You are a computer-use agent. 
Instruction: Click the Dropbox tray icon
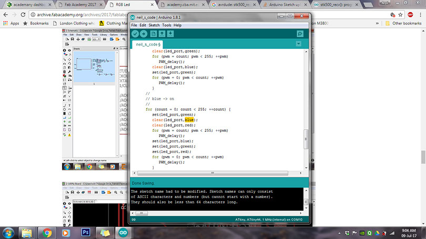click(347, 233)
